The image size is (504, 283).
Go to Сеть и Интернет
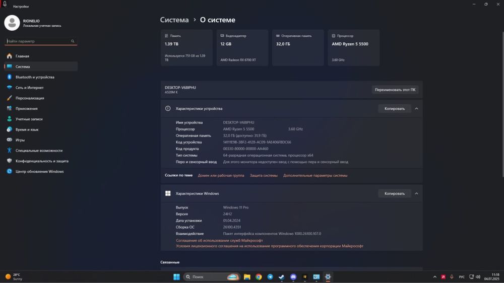pyautogui.click(x=41, y=88)
